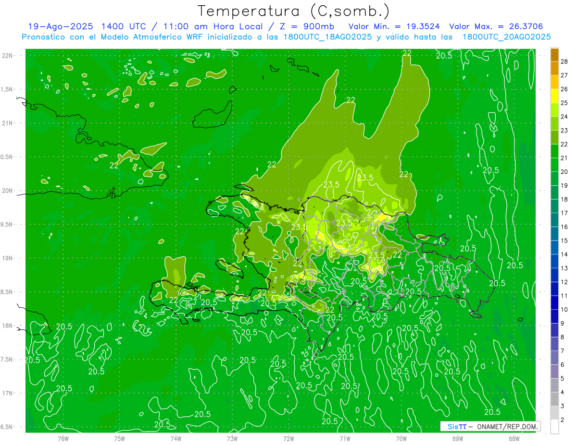This screenshot has height=445, width=577.
Task: Pick the purple legend swatch between 6 and 7
Action: 554,358
